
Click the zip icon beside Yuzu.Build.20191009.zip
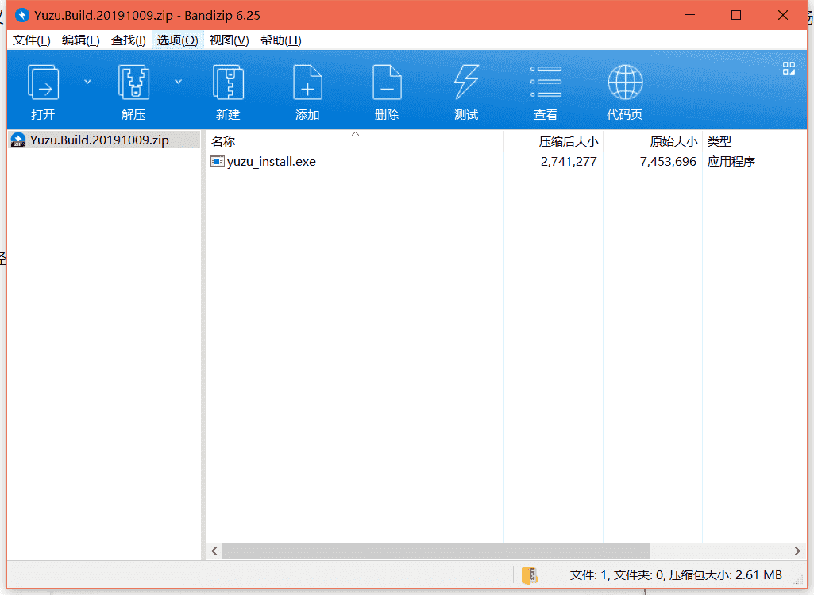[18, 140]
